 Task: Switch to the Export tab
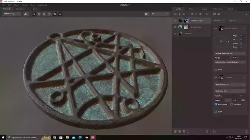point(230,9)
